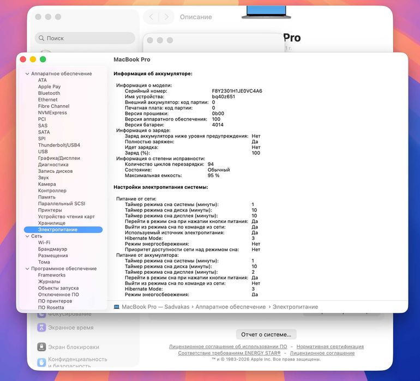Open Камера information
The image size is (420, 381).
pyautogui.click(x=47, y=184)
